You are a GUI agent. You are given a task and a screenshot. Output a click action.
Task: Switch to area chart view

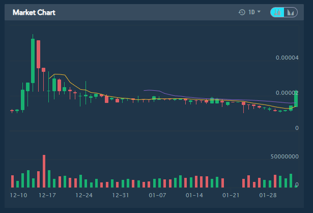point(291,12)
